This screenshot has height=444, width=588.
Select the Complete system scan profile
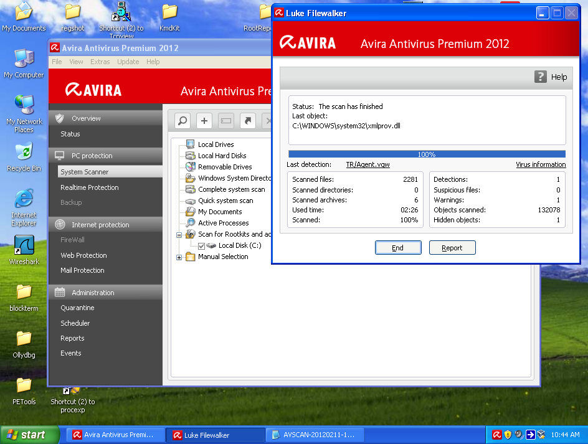(225, 189)
